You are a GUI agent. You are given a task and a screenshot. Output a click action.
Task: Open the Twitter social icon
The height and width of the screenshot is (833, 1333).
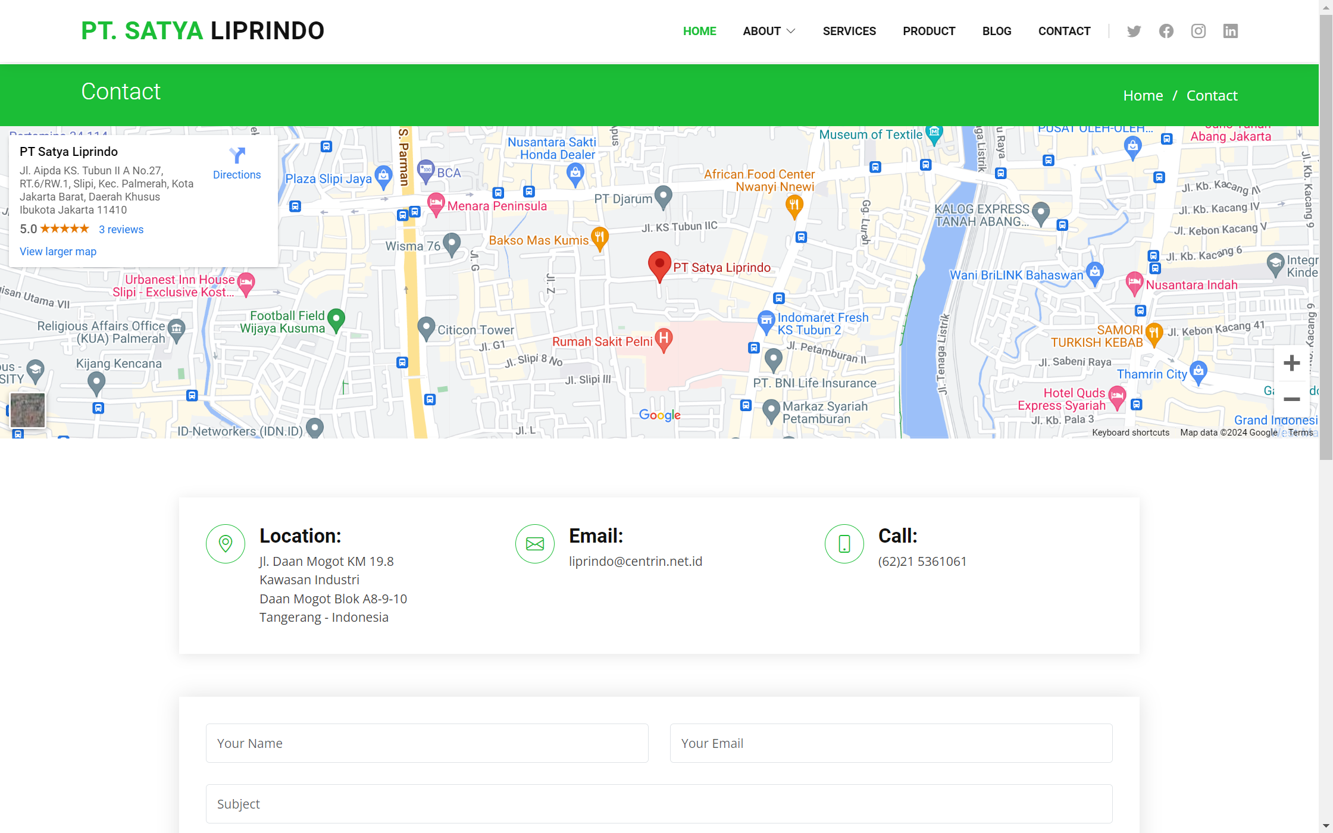pyautogui.click(x=1134, y=31)
